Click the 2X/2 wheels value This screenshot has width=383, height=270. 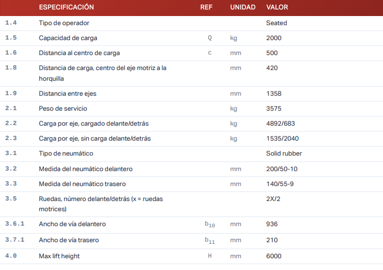[x=274, y=199]
